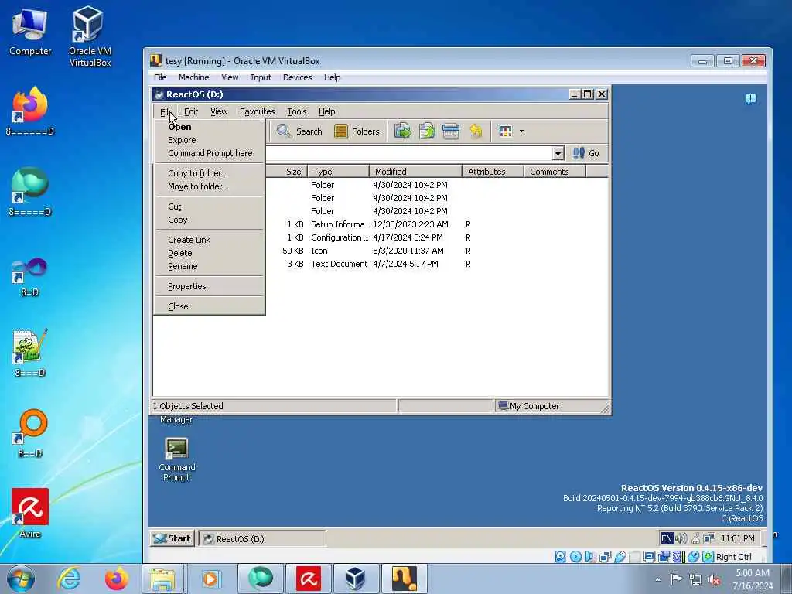Click VirtualBox host key green arrow icon
The height and width of the screenshot is (594, 792).
pyautogui.click(x=708, y=557)
